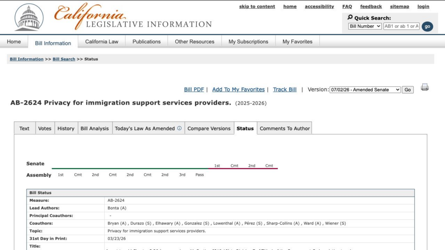Click the Go button next to Version
Screen dimensions: 445x250
pyautogui.click(x=408, y=89)
